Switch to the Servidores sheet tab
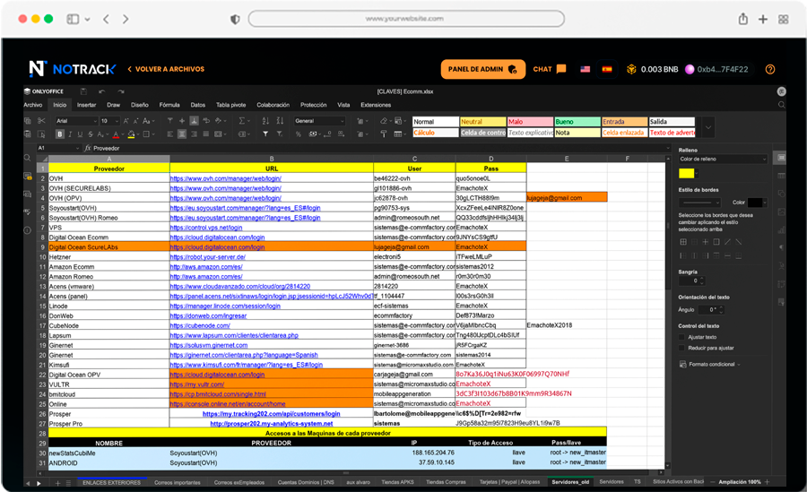Viewport: 807px width, 492px height. (612, 482)
